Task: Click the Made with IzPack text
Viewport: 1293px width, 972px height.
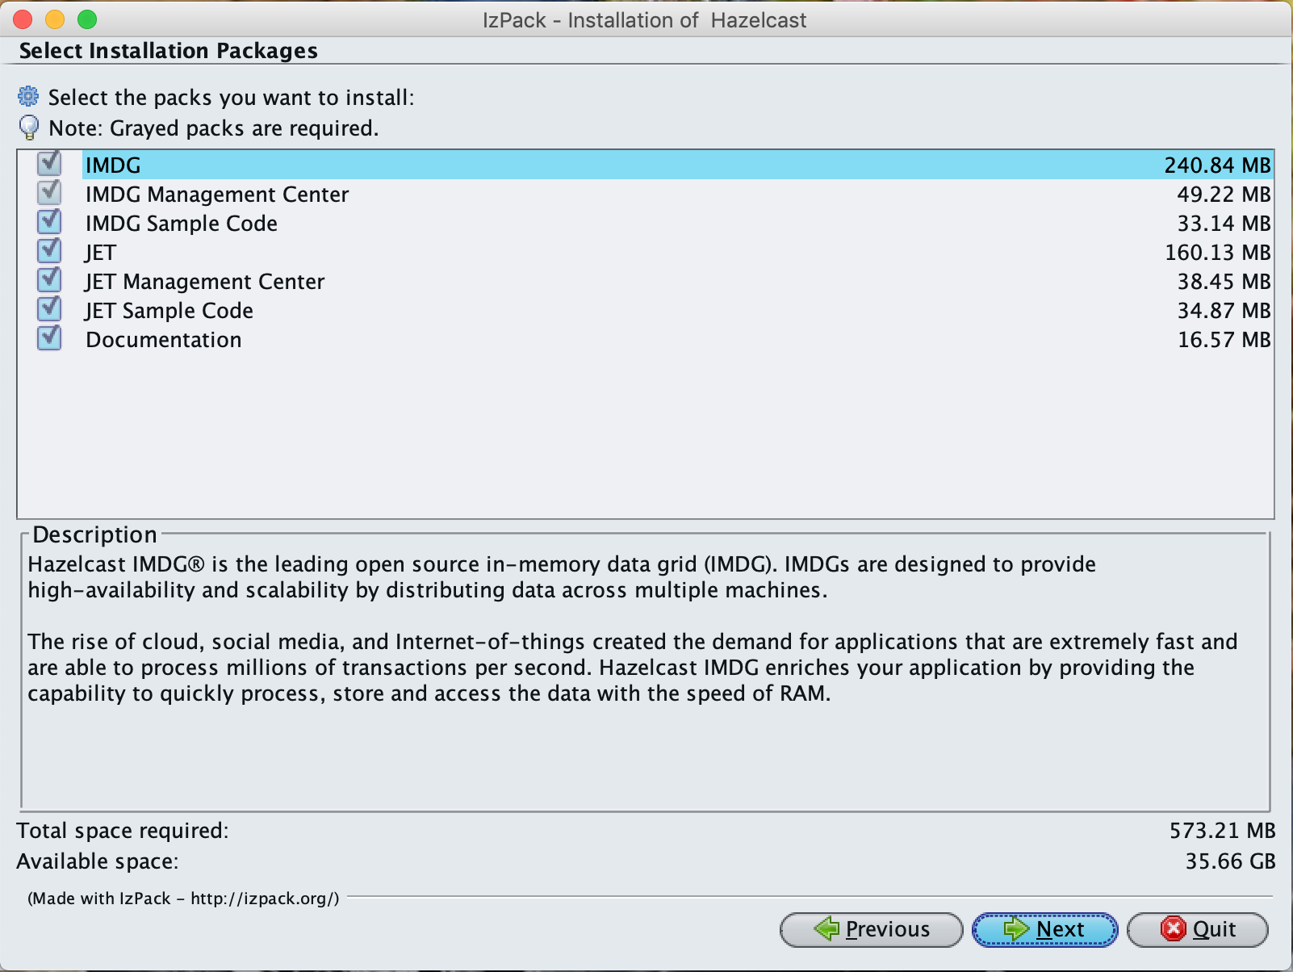Action: (x=183, y=899)
